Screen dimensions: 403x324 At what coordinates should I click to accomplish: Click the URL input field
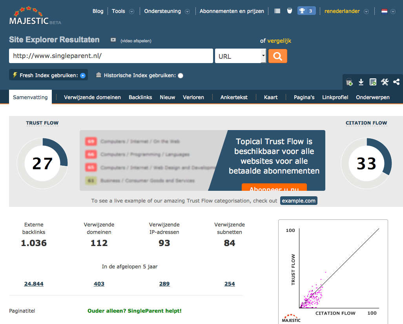[111, 56]
